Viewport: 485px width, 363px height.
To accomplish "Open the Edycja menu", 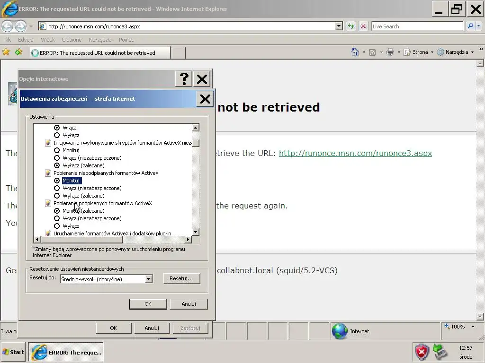I will (26, 40).
